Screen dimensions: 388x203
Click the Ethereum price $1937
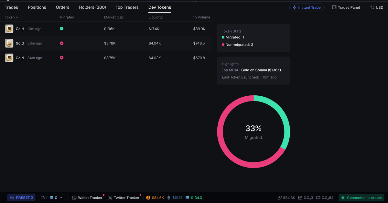(175, 198)
